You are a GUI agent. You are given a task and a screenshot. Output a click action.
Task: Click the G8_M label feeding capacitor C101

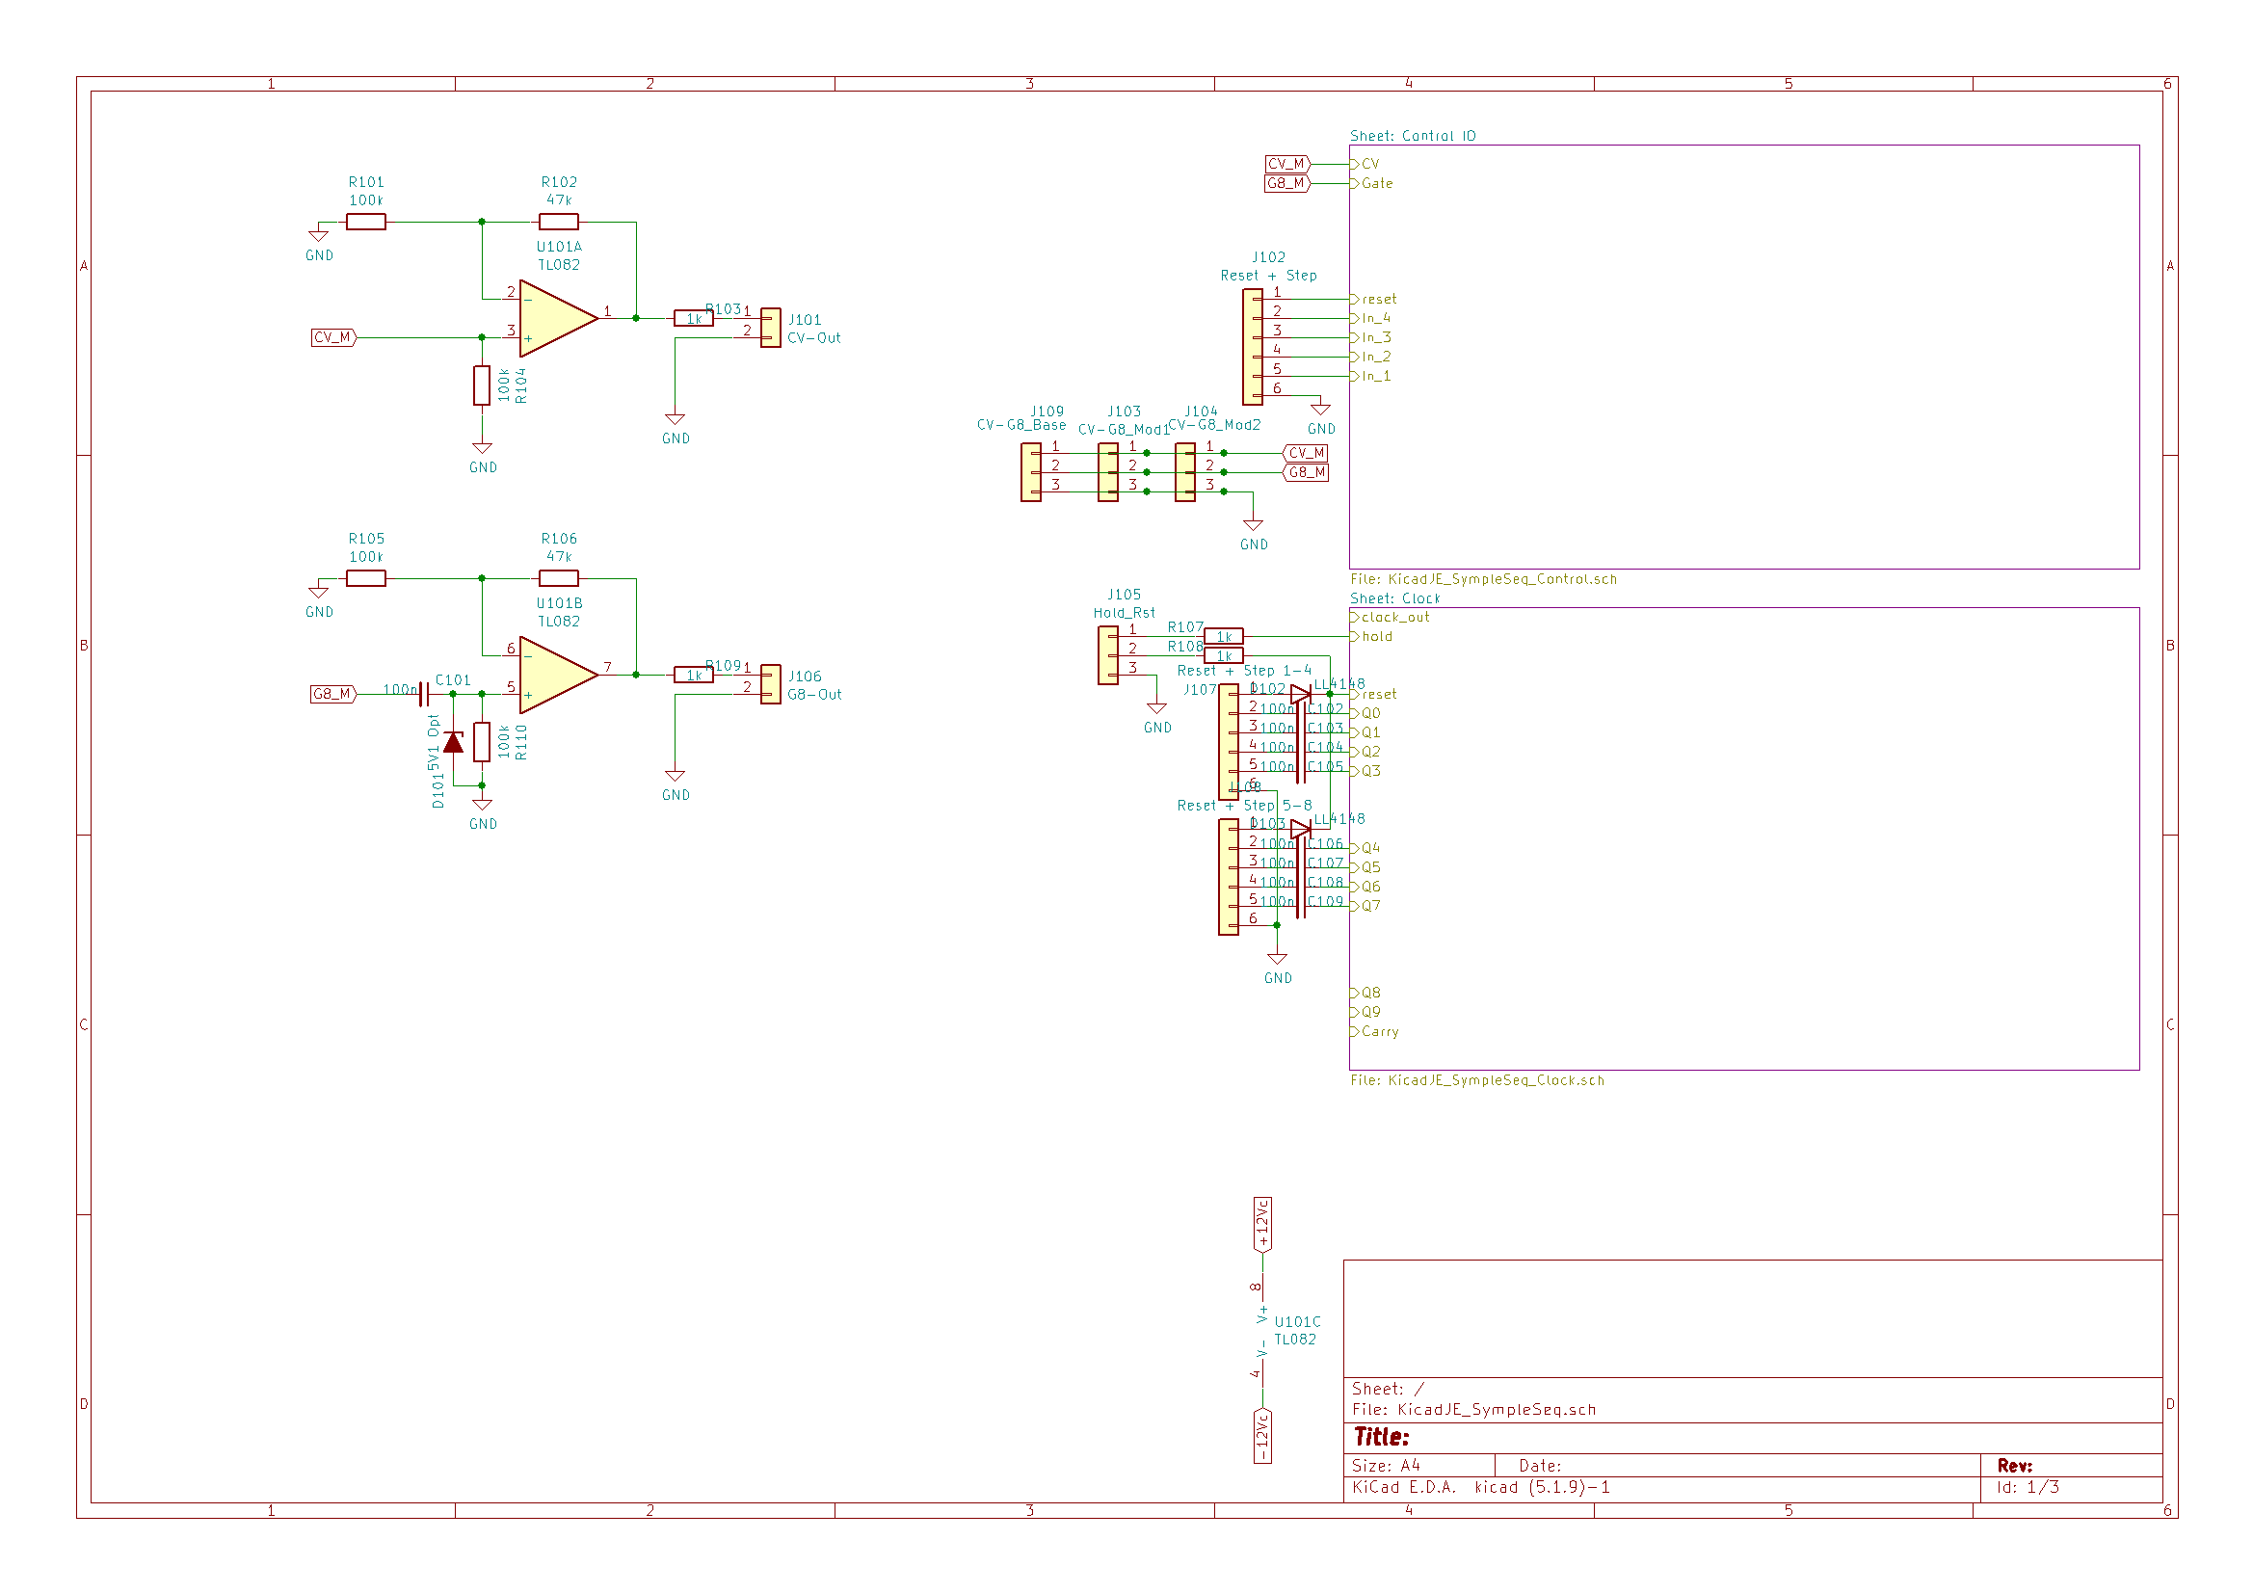[x=332, y=694]
